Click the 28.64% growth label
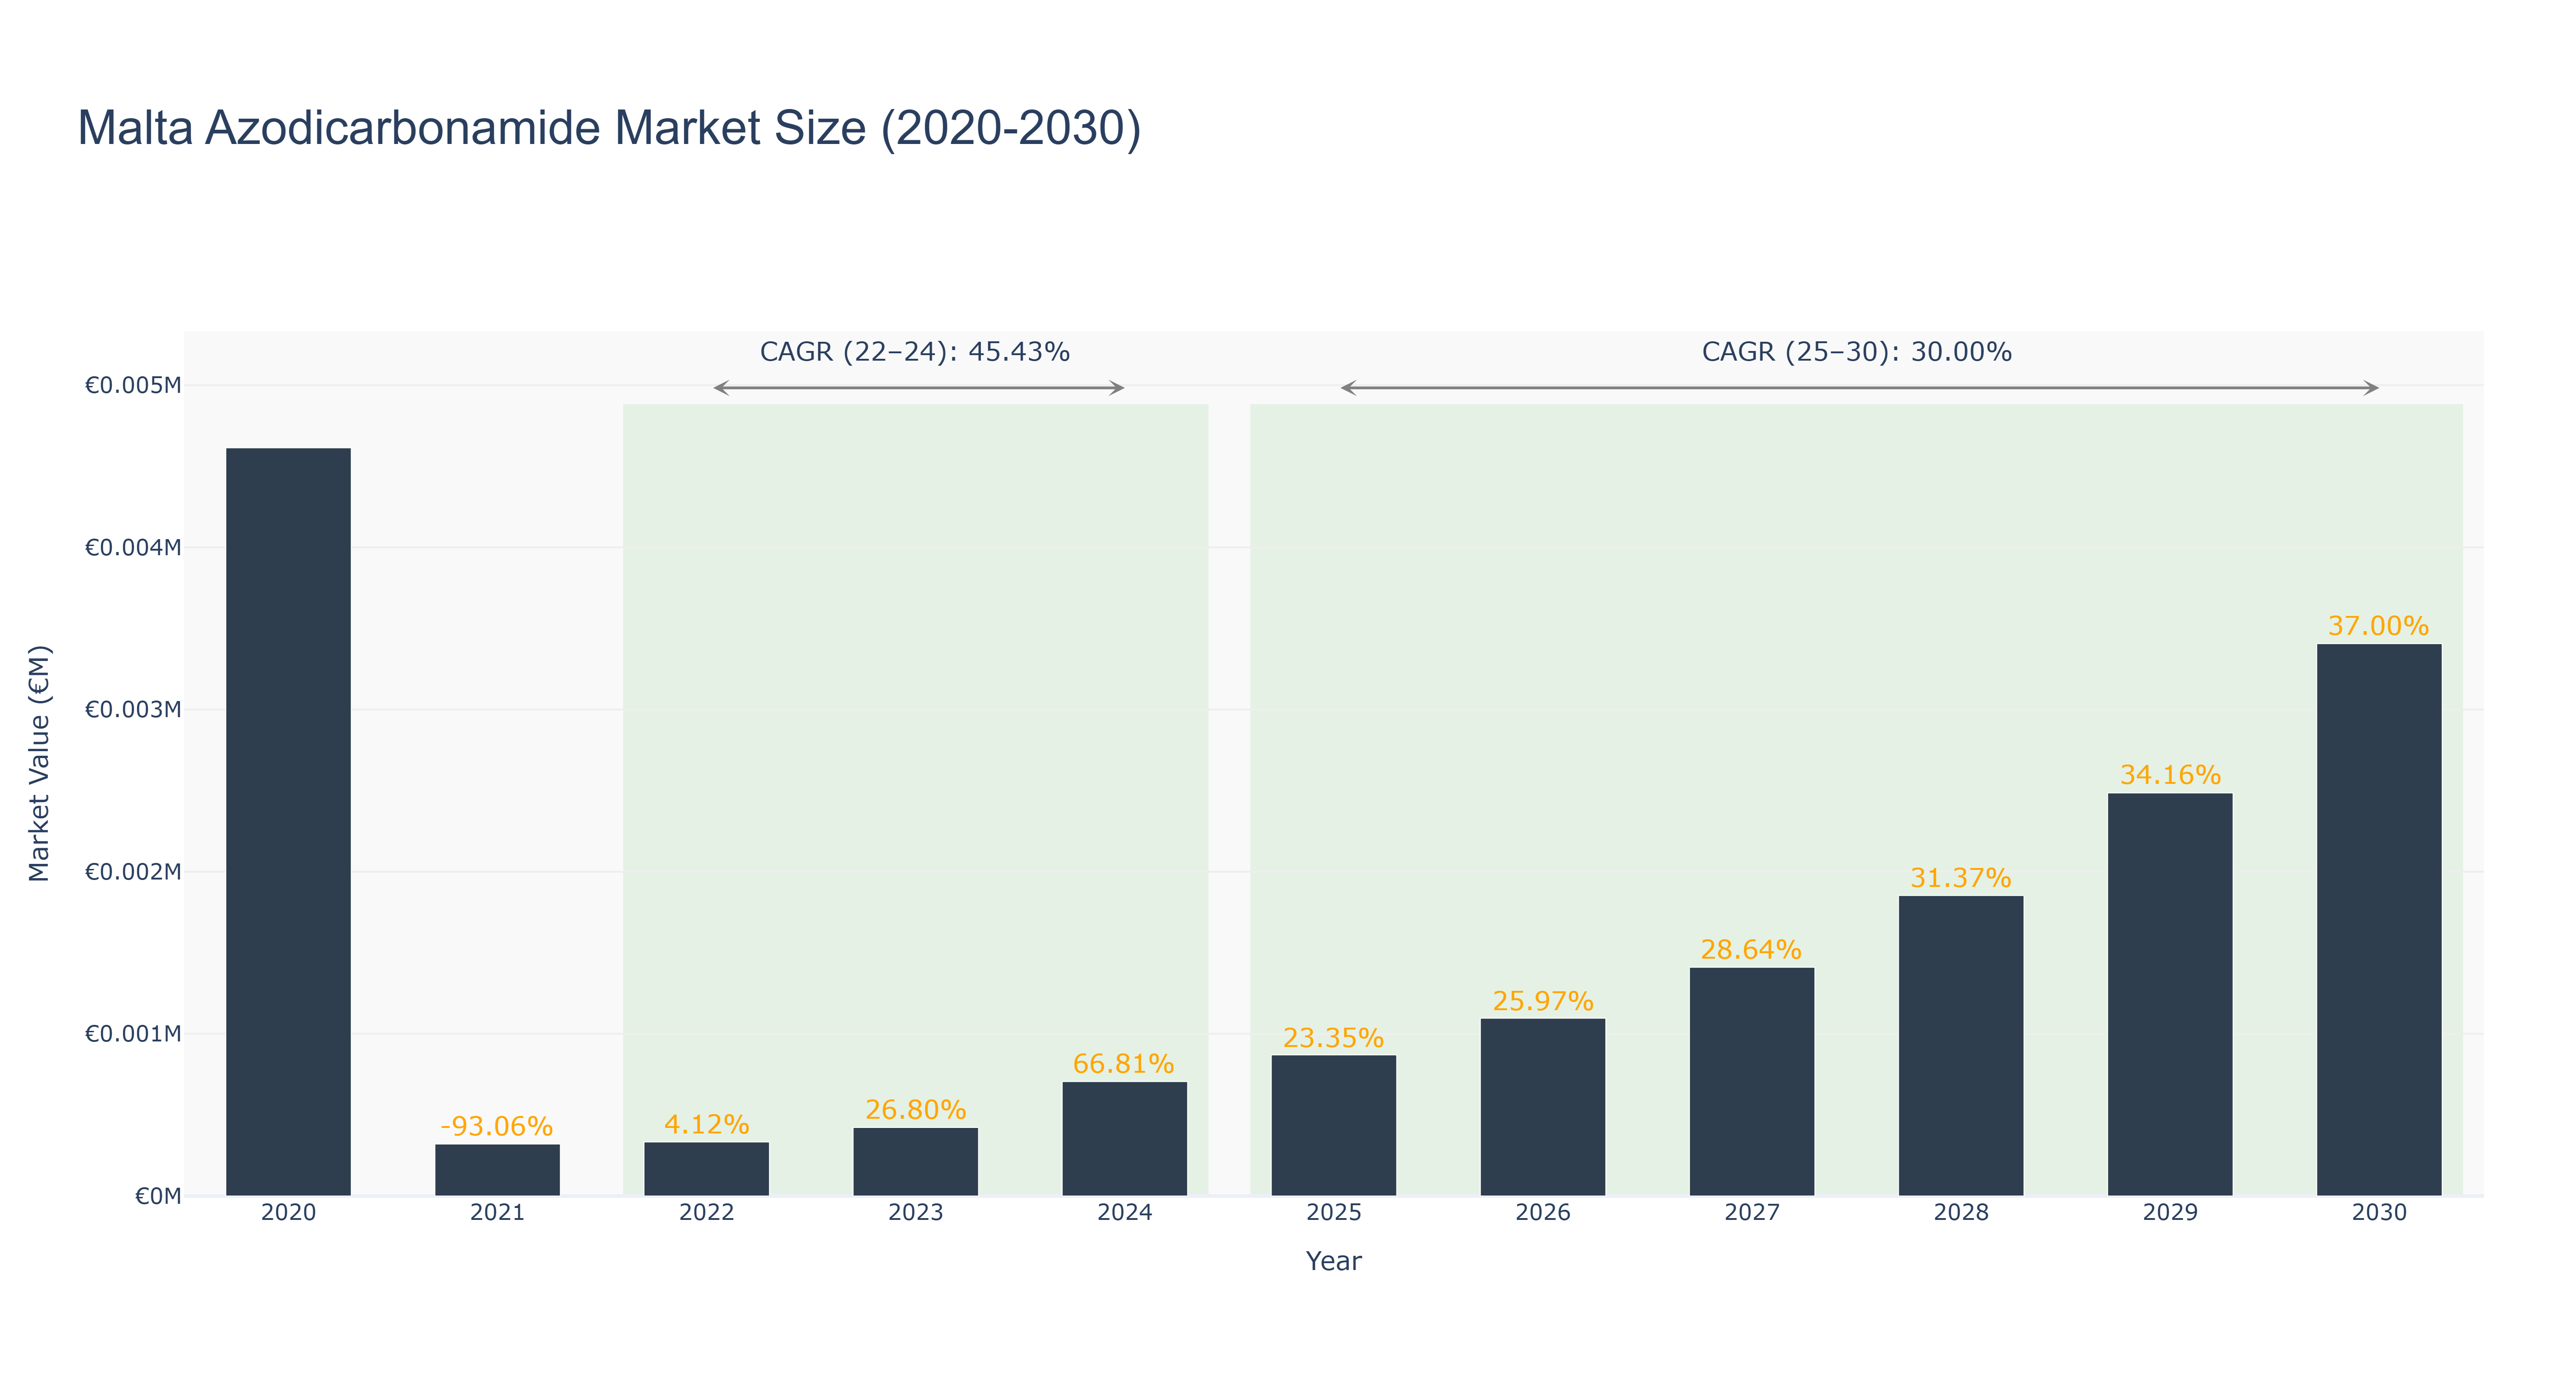Viewport: 2576px width, 1380px height. [x=1751, y=950]
